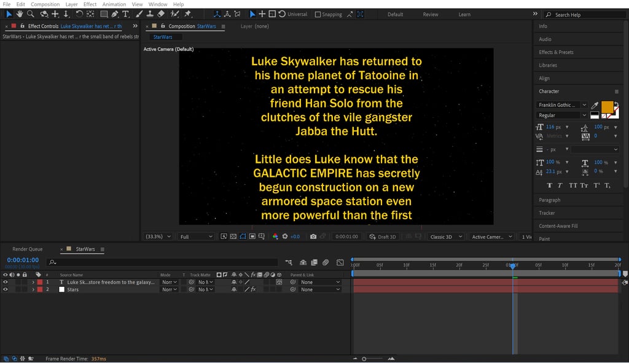
Task: Open the Regular font style dropdown
Action: [561, 115]
